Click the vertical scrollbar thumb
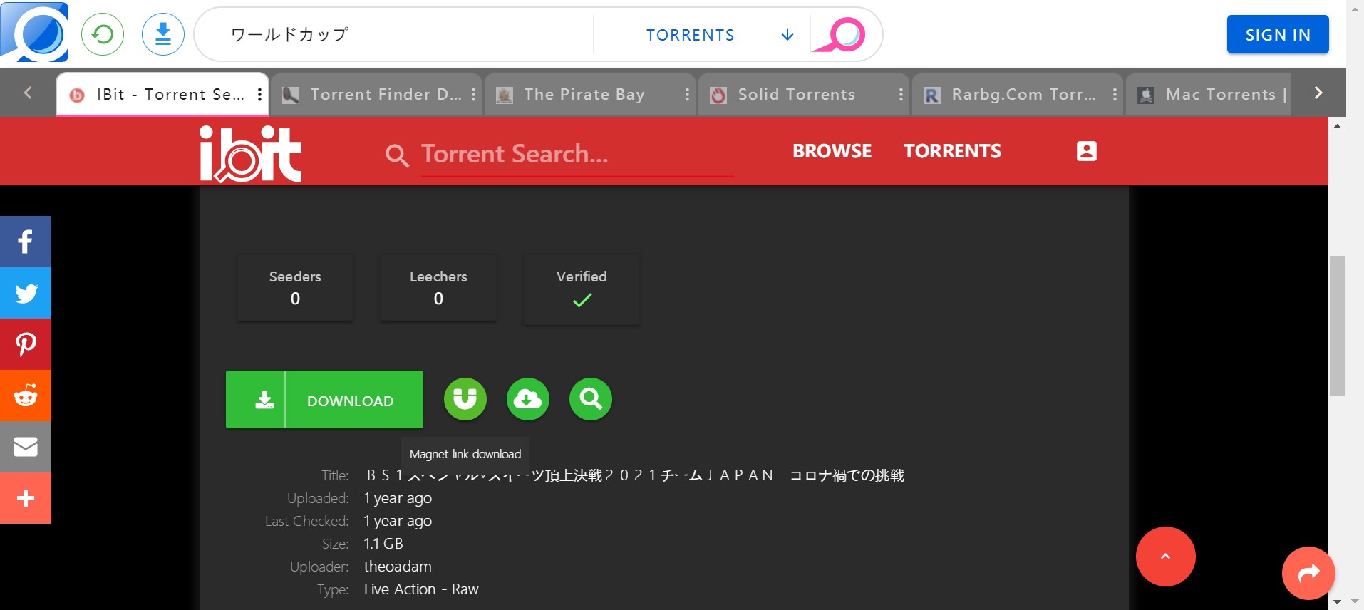The image size is (1364, 610). pyautogui.click(x=1337, y=325)
